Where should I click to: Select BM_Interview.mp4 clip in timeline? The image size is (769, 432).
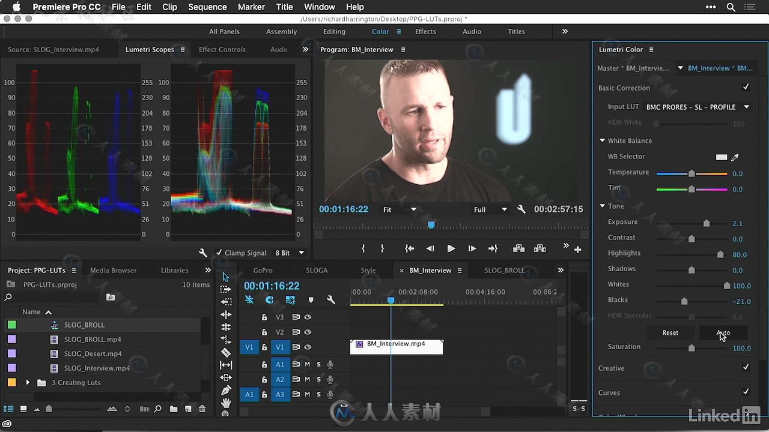tap(397, 347)
